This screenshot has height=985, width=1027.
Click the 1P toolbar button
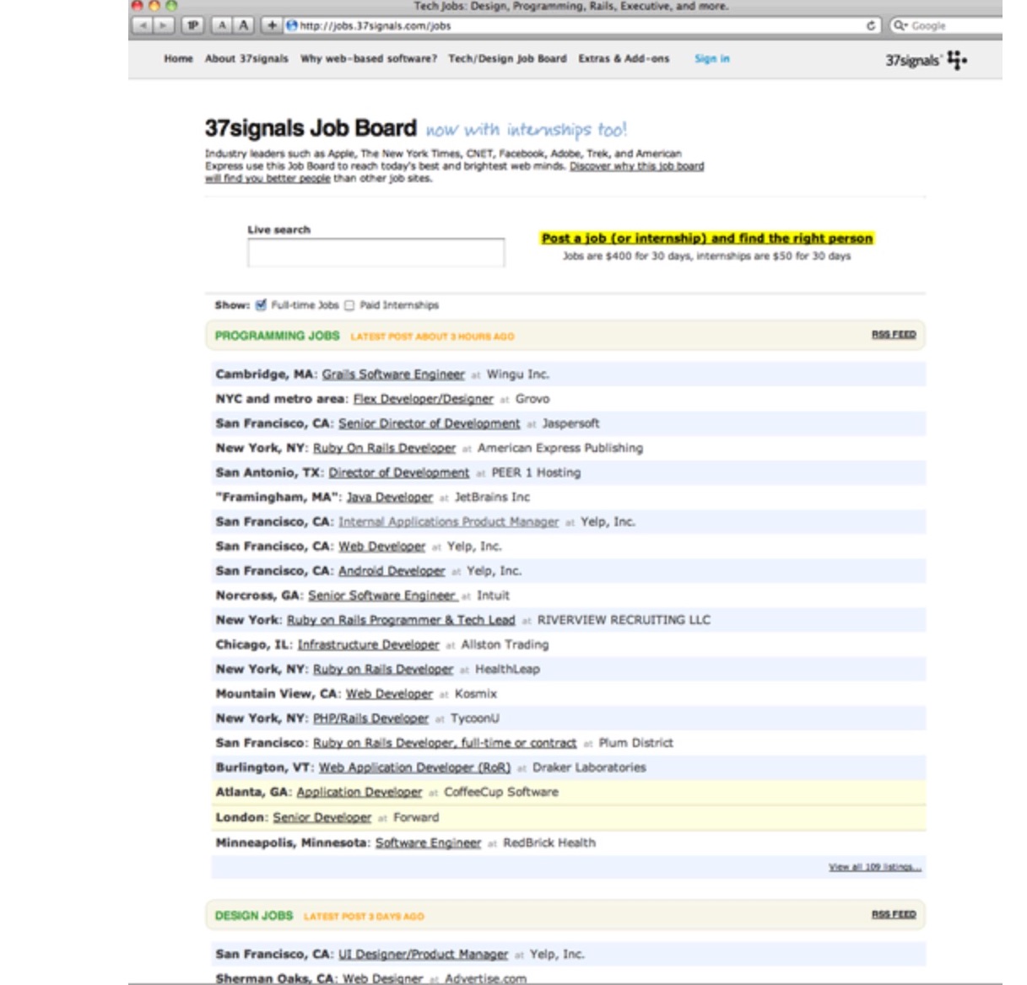[193, 25]
